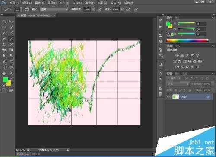
Task: Toggle the brush panel button in options bar
Action: pyautogui.click(x=27, y=10)
